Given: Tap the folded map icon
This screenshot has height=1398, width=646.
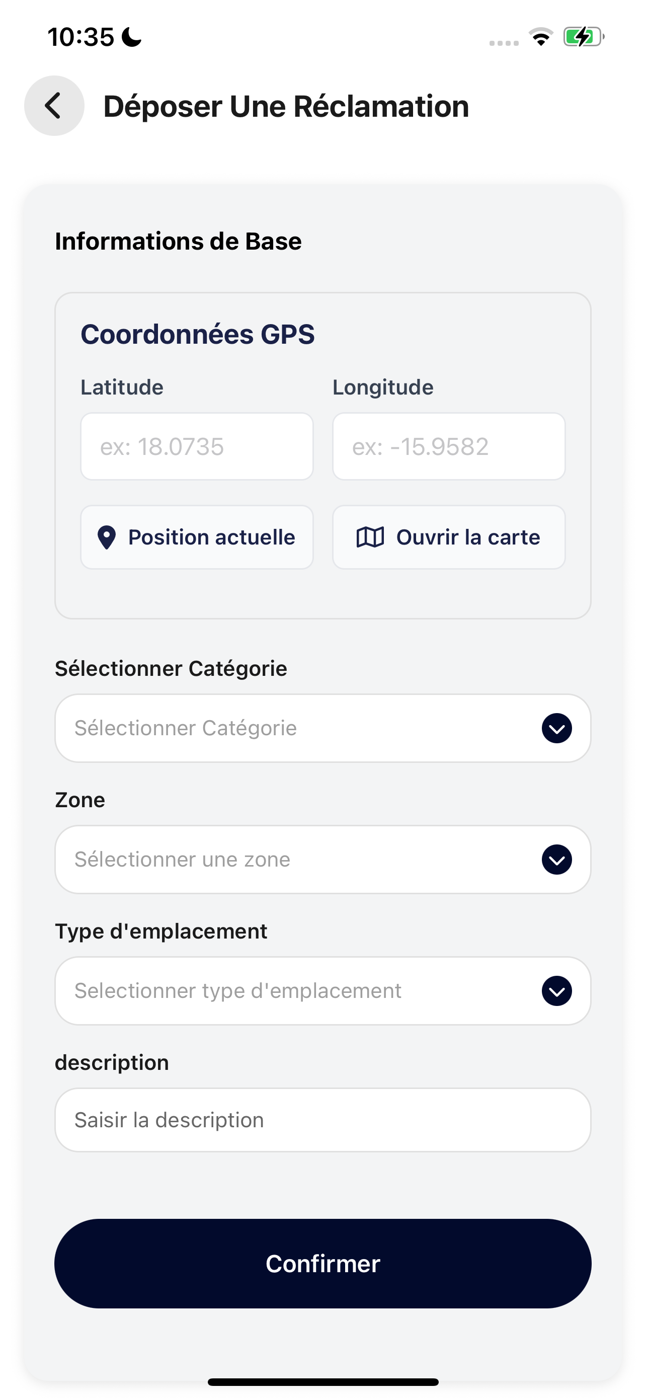Looking at the screenshot, I should coord(370,537).
